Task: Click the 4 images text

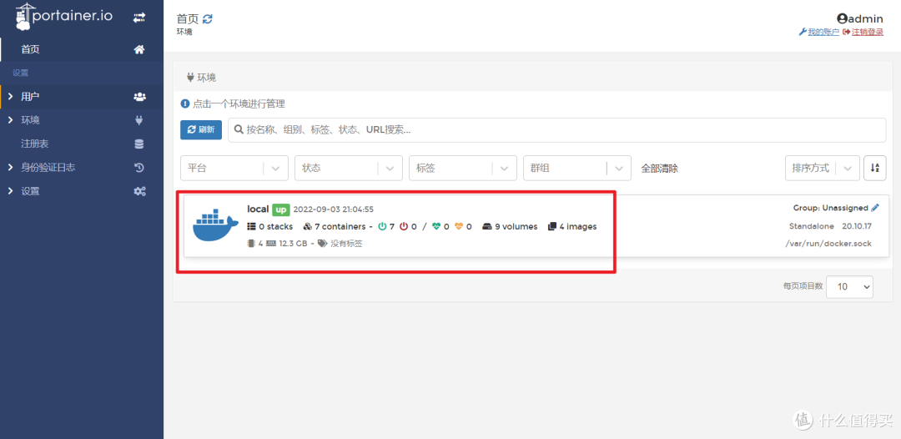Action: pyautogui.click(x=578, y=226)
